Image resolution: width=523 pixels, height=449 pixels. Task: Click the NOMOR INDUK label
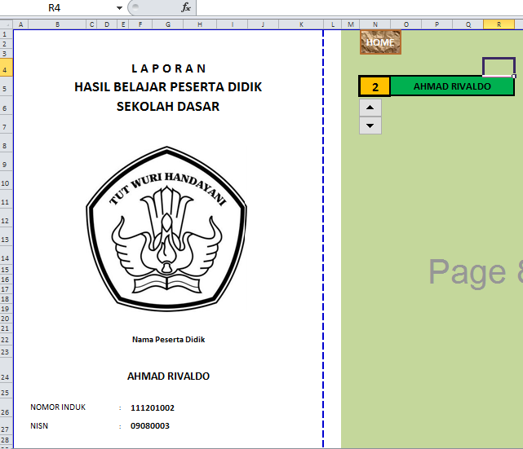(58, 407)
